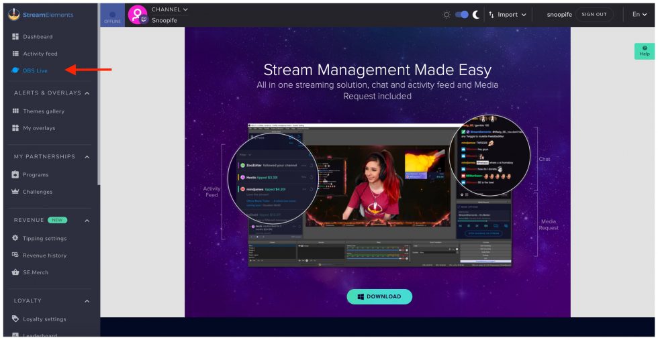Open the En language dropdown

pyautogui.click(x=640, y=15)
